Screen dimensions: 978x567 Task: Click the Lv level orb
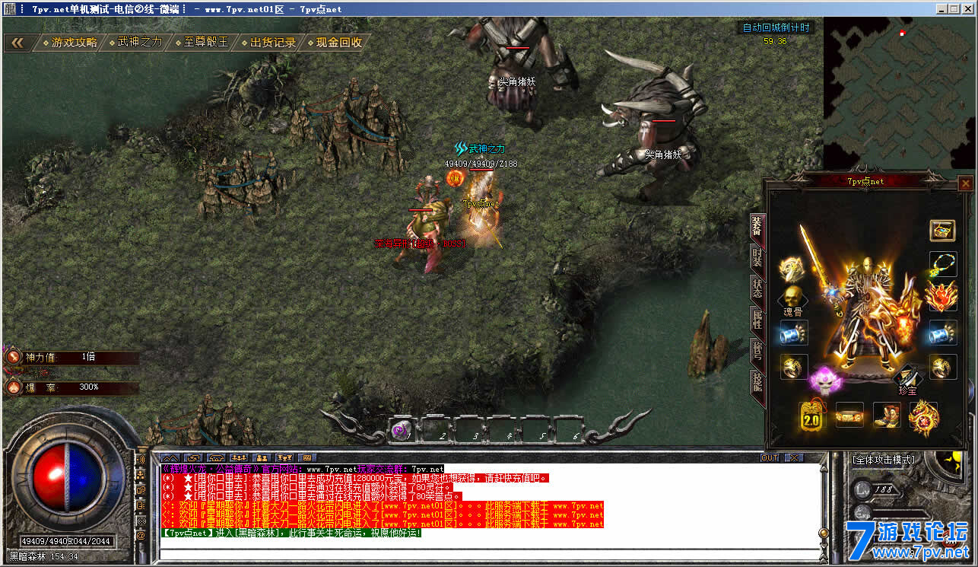863,489
